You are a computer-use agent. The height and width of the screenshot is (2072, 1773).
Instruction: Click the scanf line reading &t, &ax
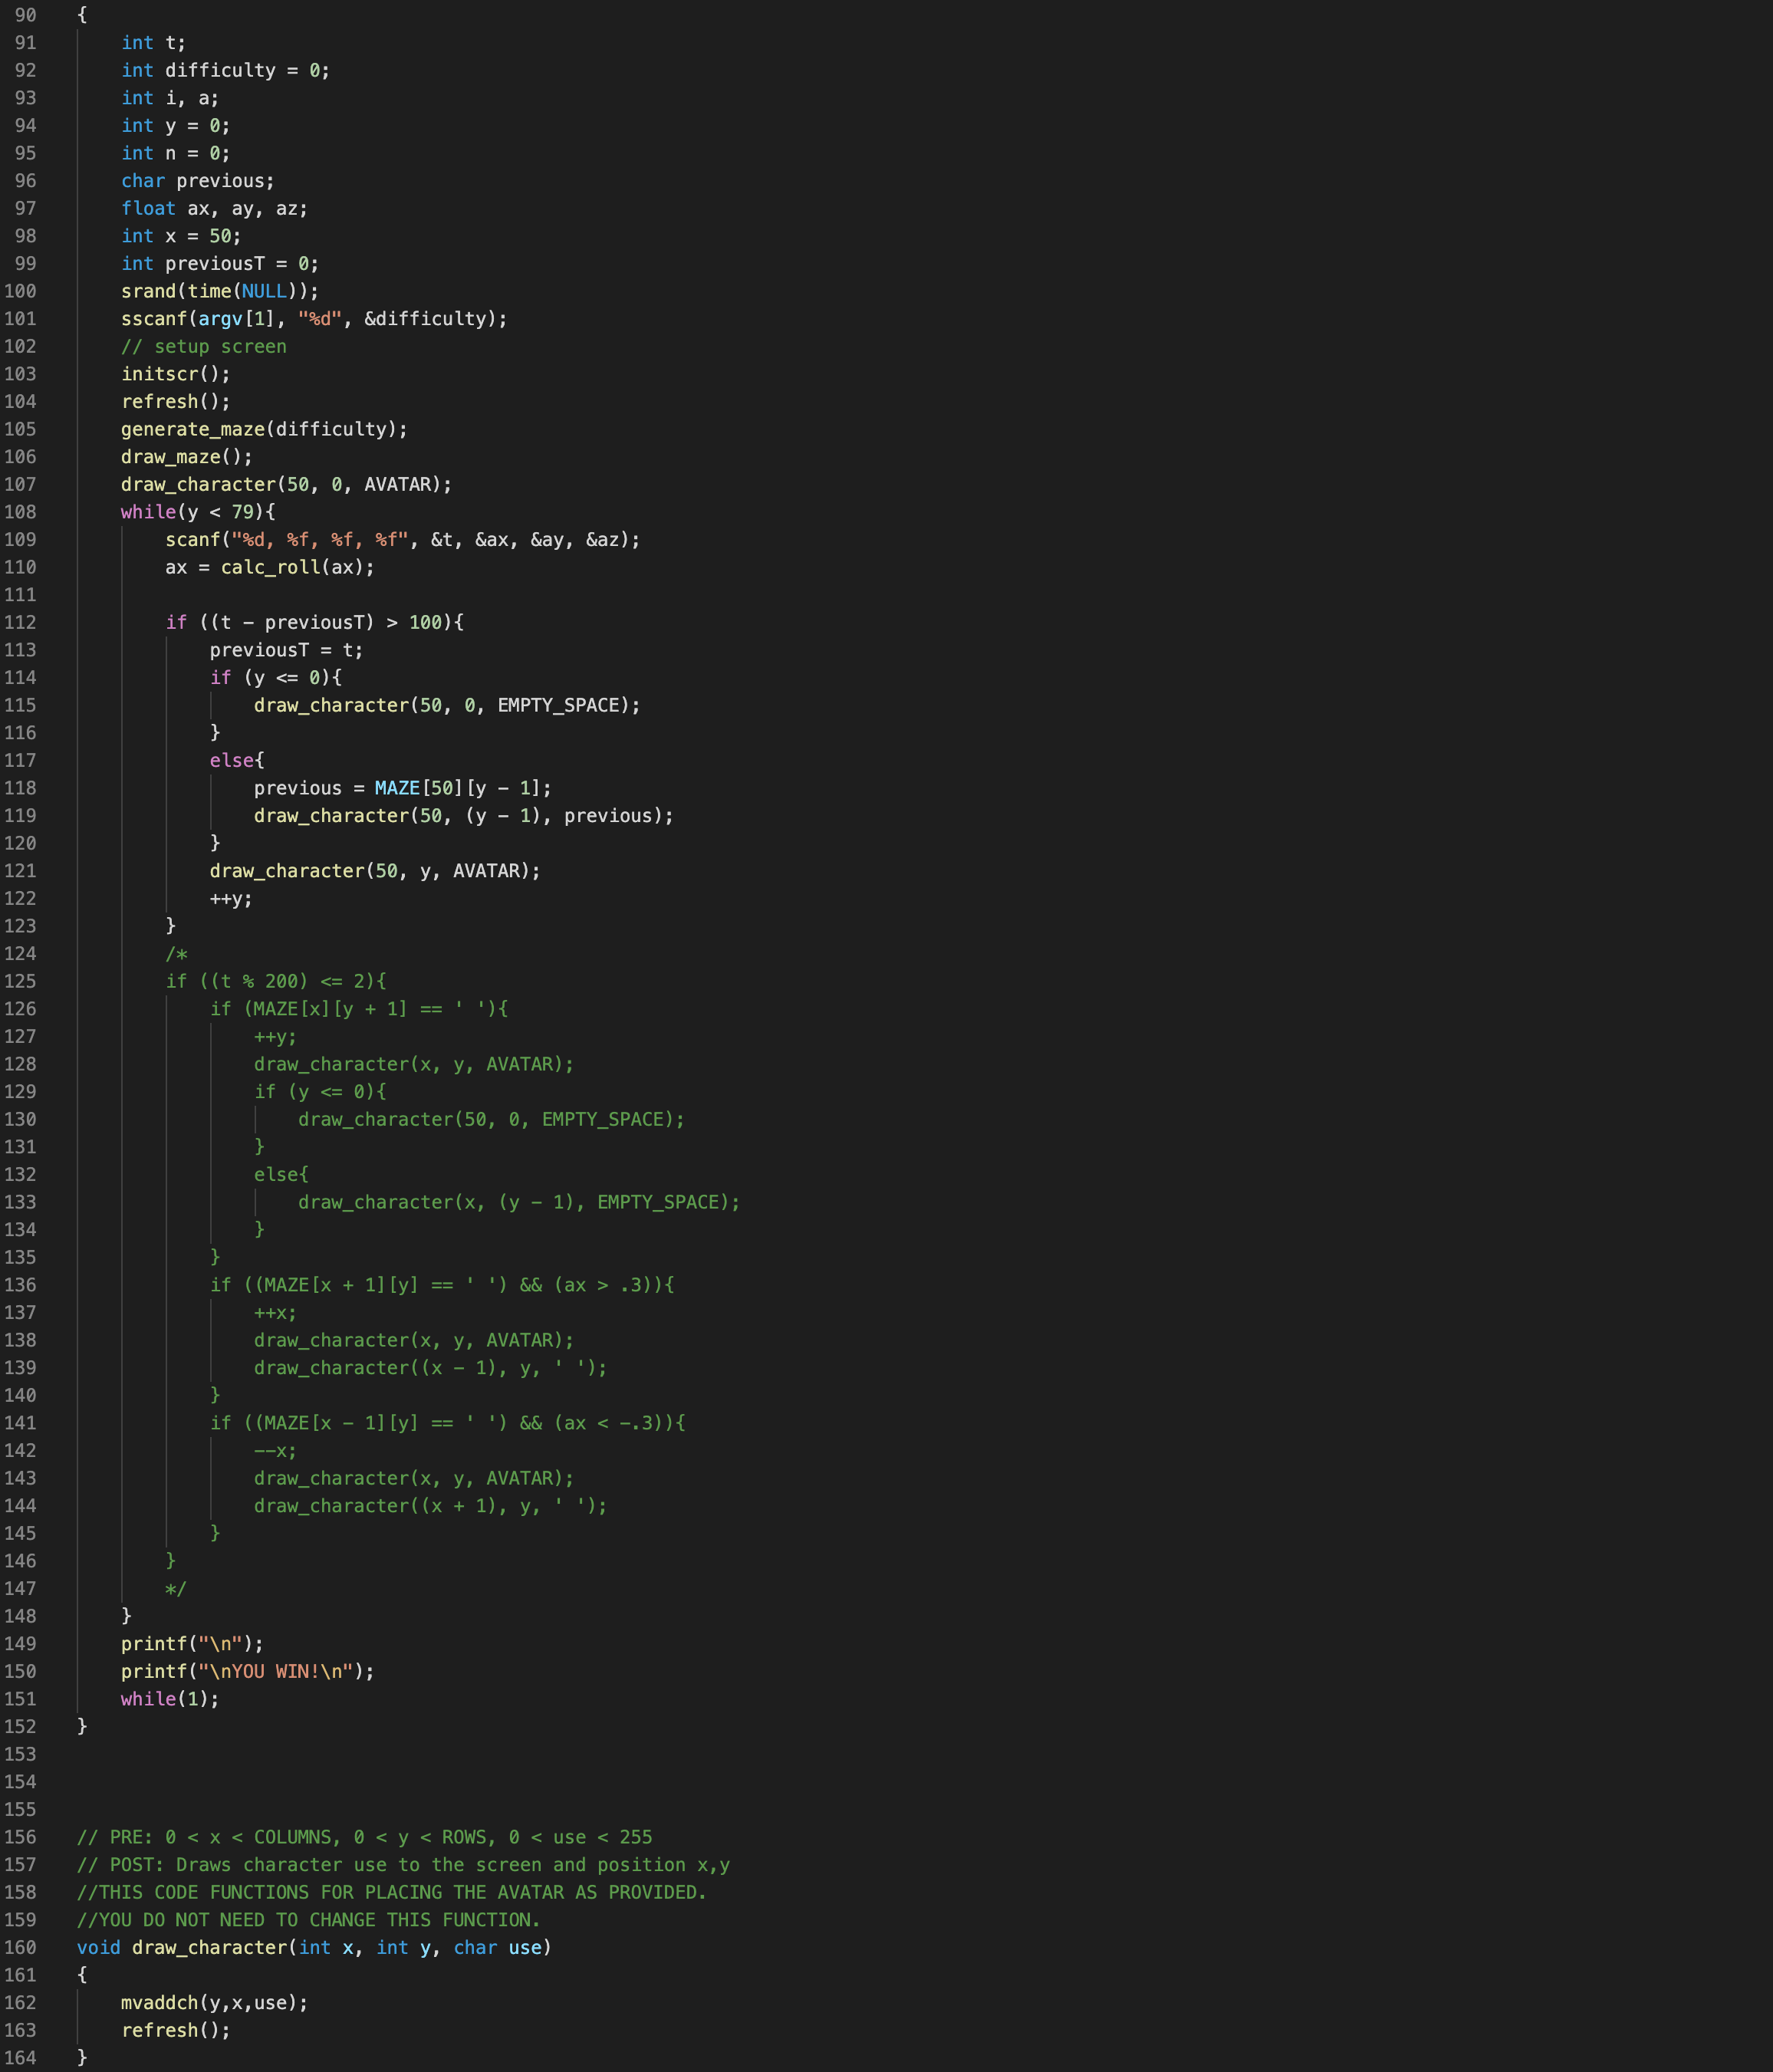[x=402, y=540]
